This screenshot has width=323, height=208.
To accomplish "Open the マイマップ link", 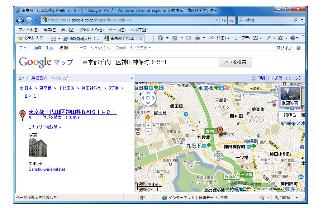I will [x=59, y=78].
